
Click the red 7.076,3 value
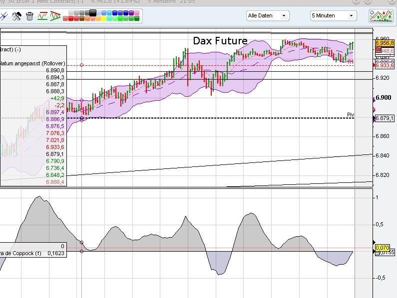point(55,133)
